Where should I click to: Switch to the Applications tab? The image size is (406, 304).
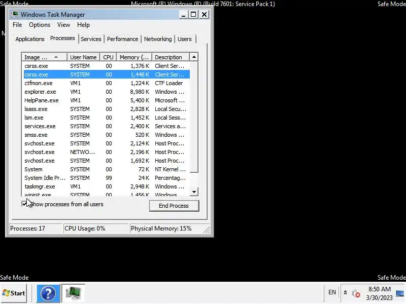(x=30, y=39)
